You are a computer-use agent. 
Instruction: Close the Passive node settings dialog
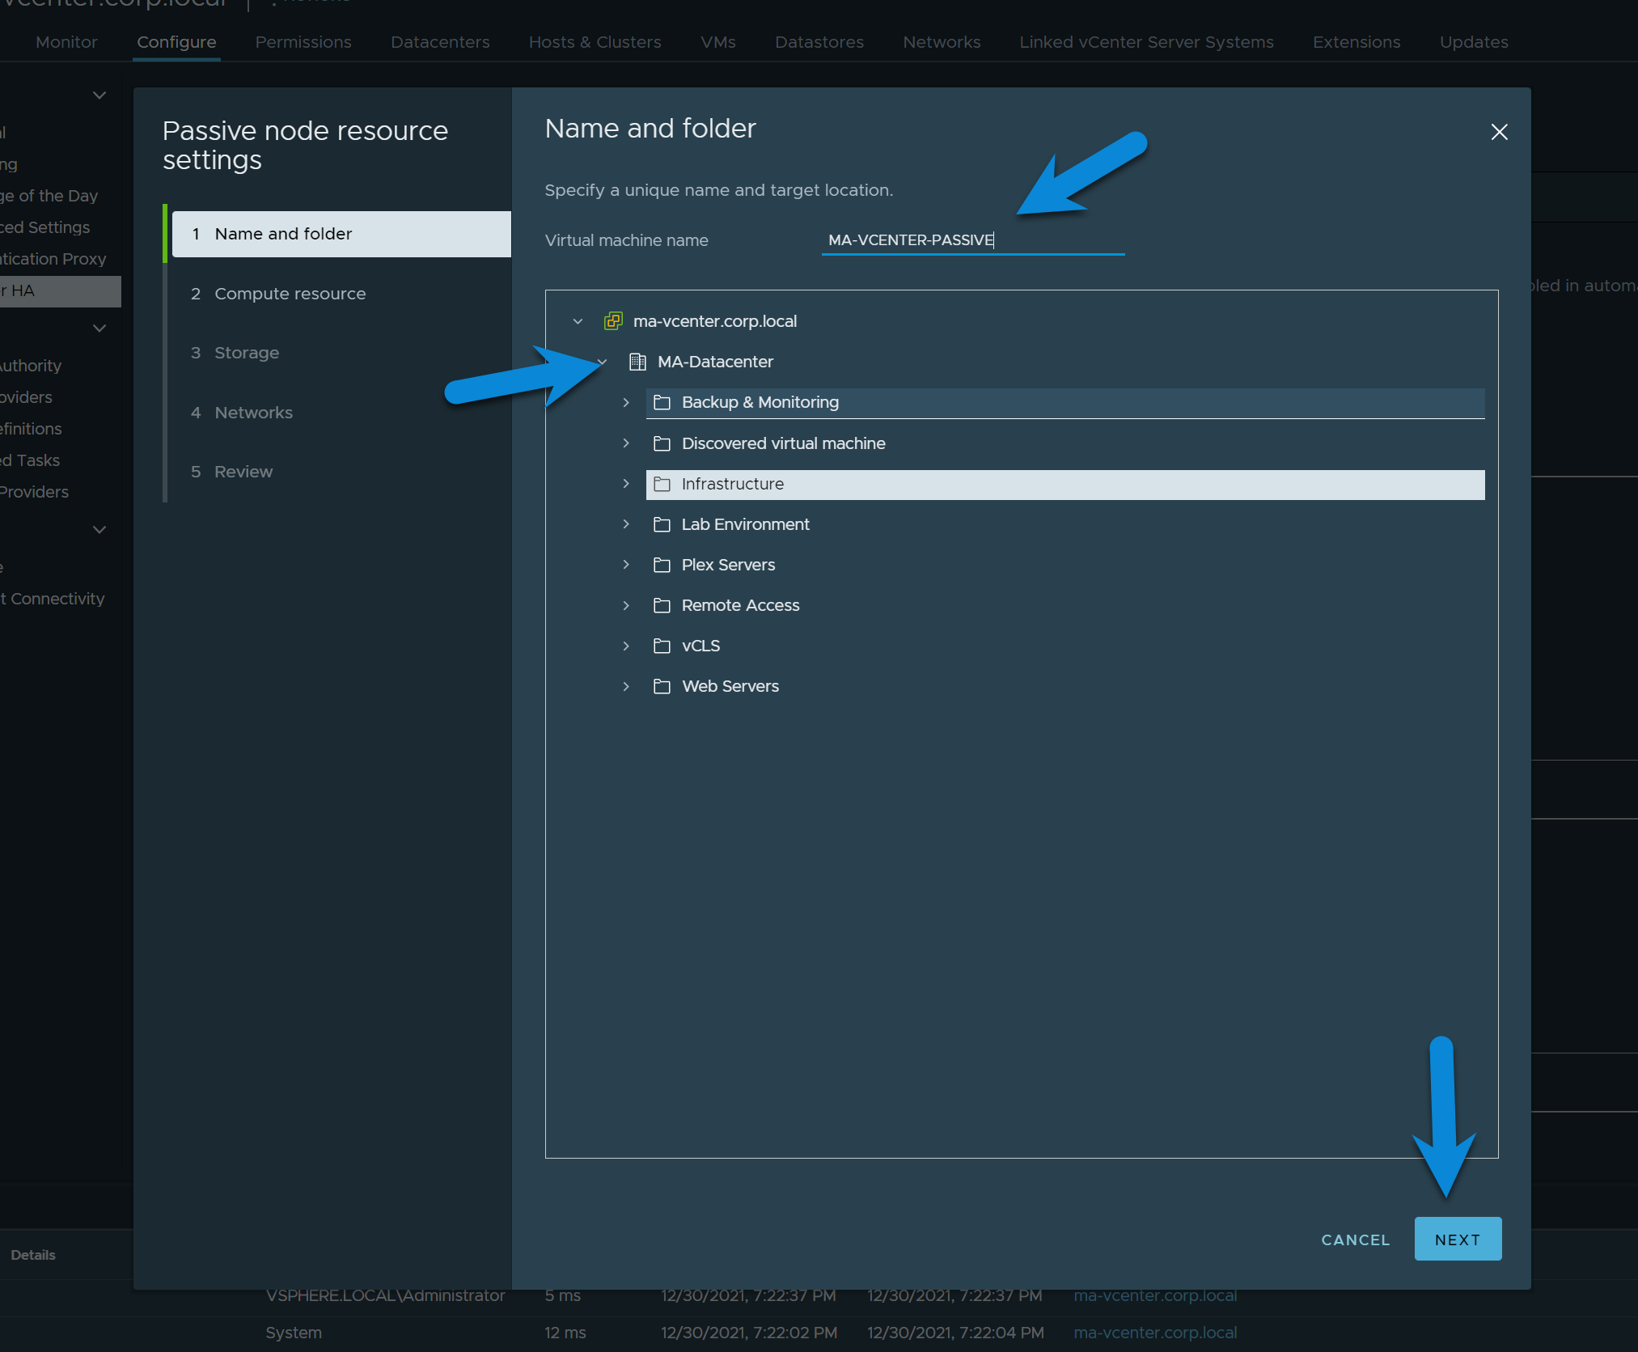click(1499, 132)
